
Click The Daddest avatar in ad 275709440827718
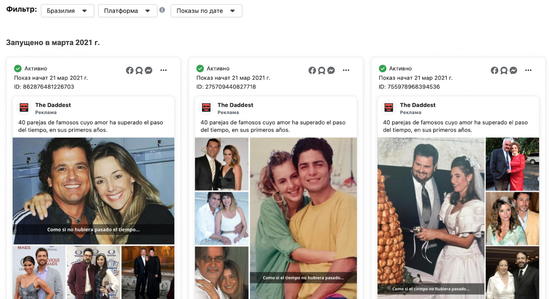pos(206,108)
